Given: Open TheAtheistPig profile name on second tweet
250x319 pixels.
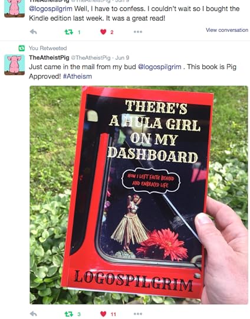Looking at the screenshot, I should click(x=49, y=57).
